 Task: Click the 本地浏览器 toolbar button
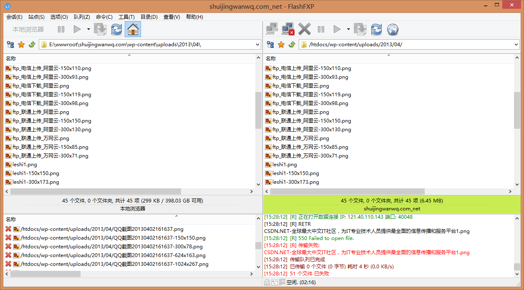[x=28, y=29]
